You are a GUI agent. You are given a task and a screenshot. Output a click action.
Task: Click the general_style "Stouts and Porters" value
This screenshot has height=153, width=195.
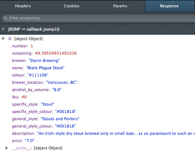tap(60, 119)
